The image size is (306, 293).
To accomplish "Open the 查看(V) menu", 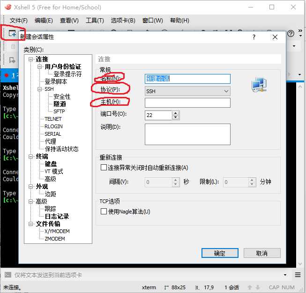I will click(x=69, y=20).
